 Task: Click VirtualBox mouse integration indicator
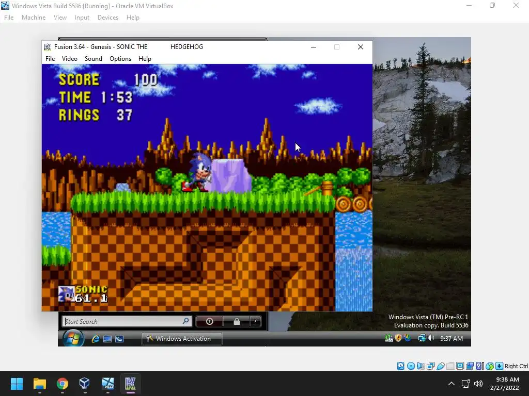[x=490, y=366]
